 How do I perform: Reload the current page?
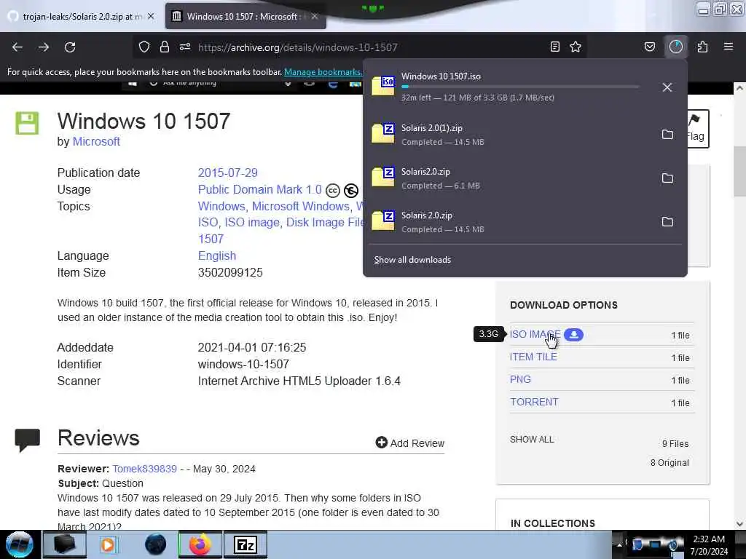70,47
